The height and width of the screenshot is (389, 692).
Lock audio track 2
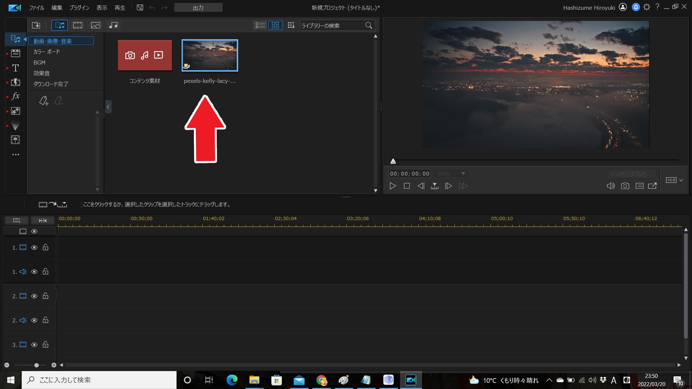45,320
